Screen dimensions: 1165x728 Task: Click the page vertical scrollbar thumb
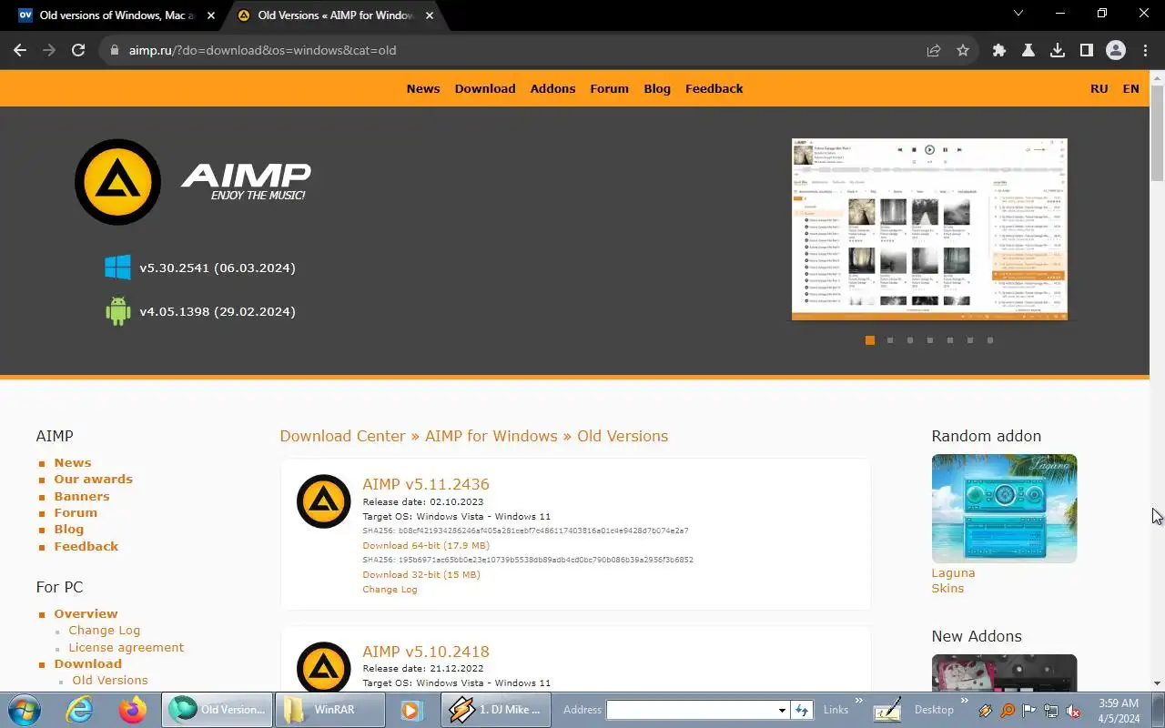pyautogui.click(x=1157, y=133)
